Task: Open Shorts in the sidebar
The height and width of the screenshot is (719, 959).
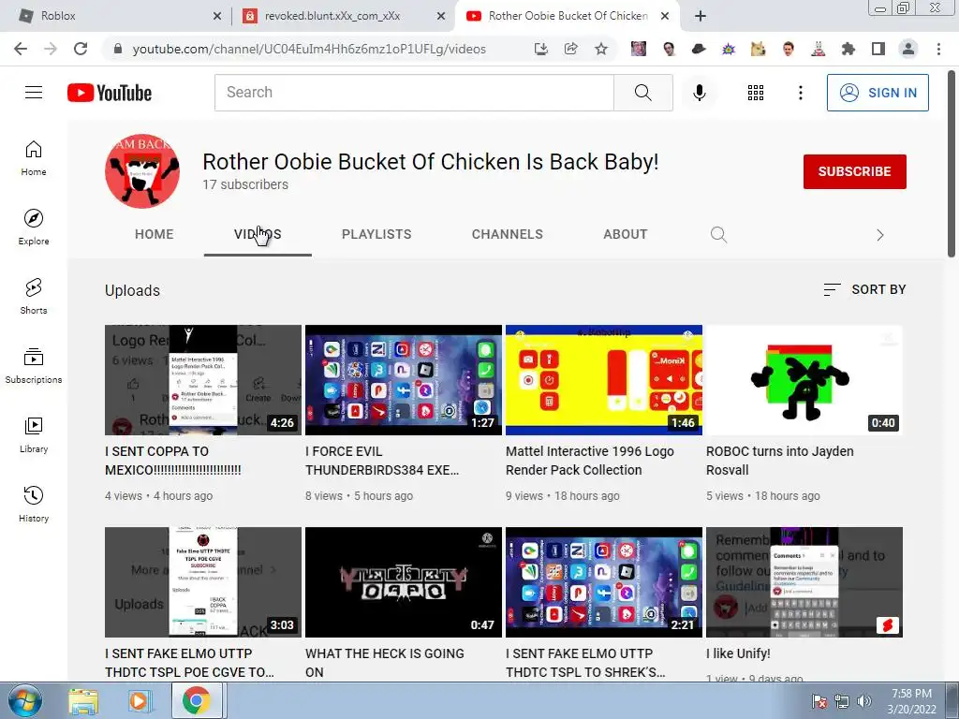Action: tap(34, 297)
